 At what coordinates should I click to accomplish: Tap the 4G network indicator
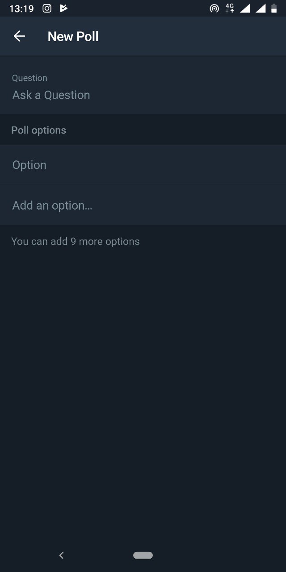pyautogui.click(x=230, y=8)
